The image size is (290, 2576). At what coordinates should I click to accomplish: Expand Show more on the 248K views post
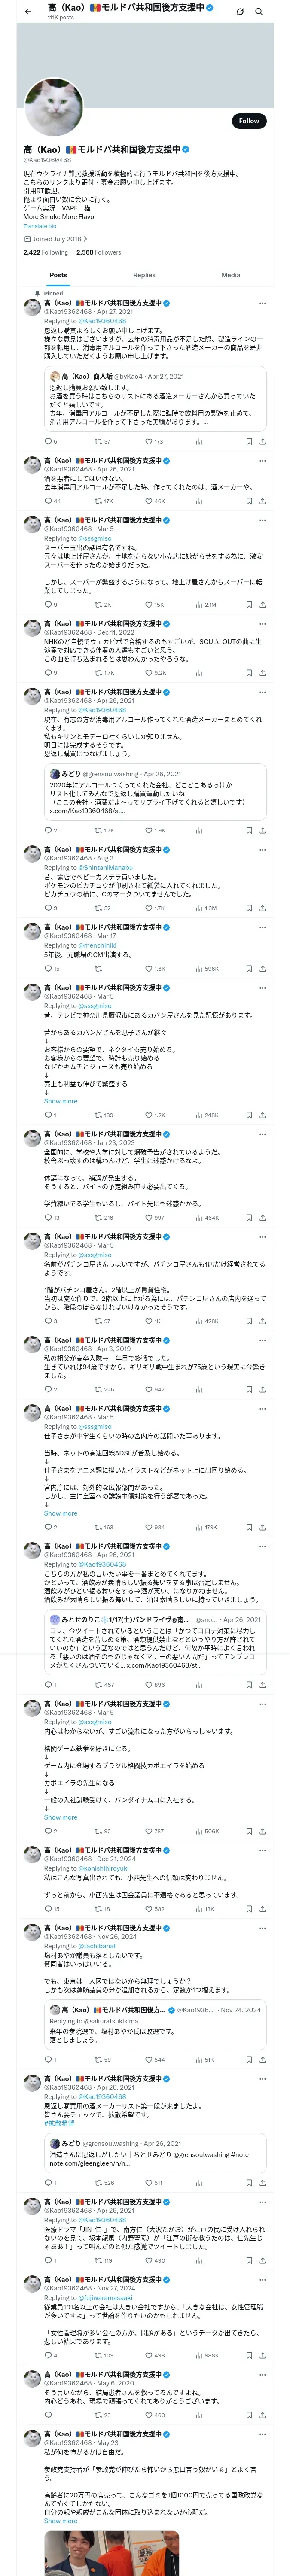60,1101
